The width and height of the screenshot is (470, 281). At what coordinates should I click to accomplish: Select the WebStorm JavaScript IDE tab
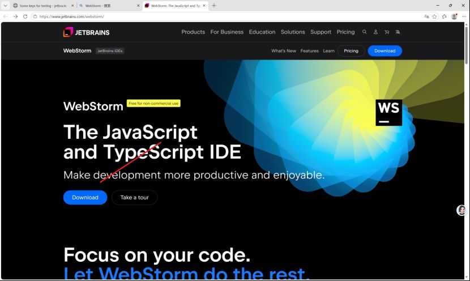(176, 6)
